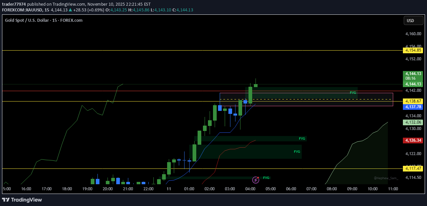Toggle the bottom FVG label near the alert icon
The width and height of the screenshot is (427, 206).
coord(267,178)
